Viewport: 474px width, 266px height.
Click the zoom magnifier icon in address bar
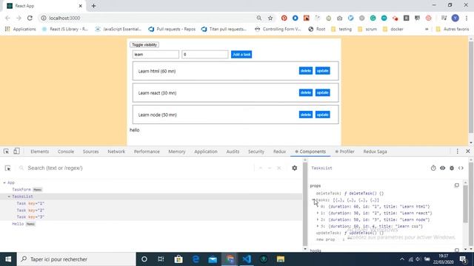259,18
